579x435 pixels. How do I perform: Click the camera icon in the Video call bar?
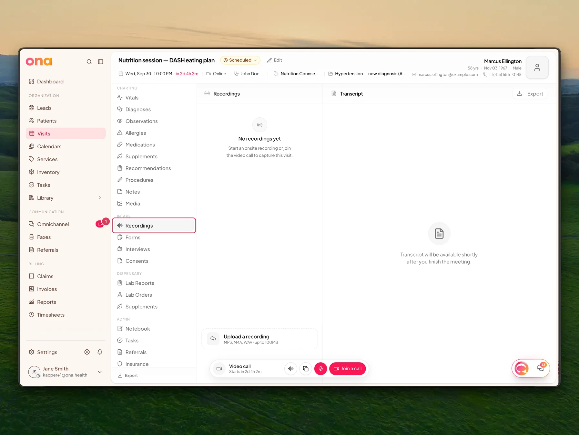[219, 369]
